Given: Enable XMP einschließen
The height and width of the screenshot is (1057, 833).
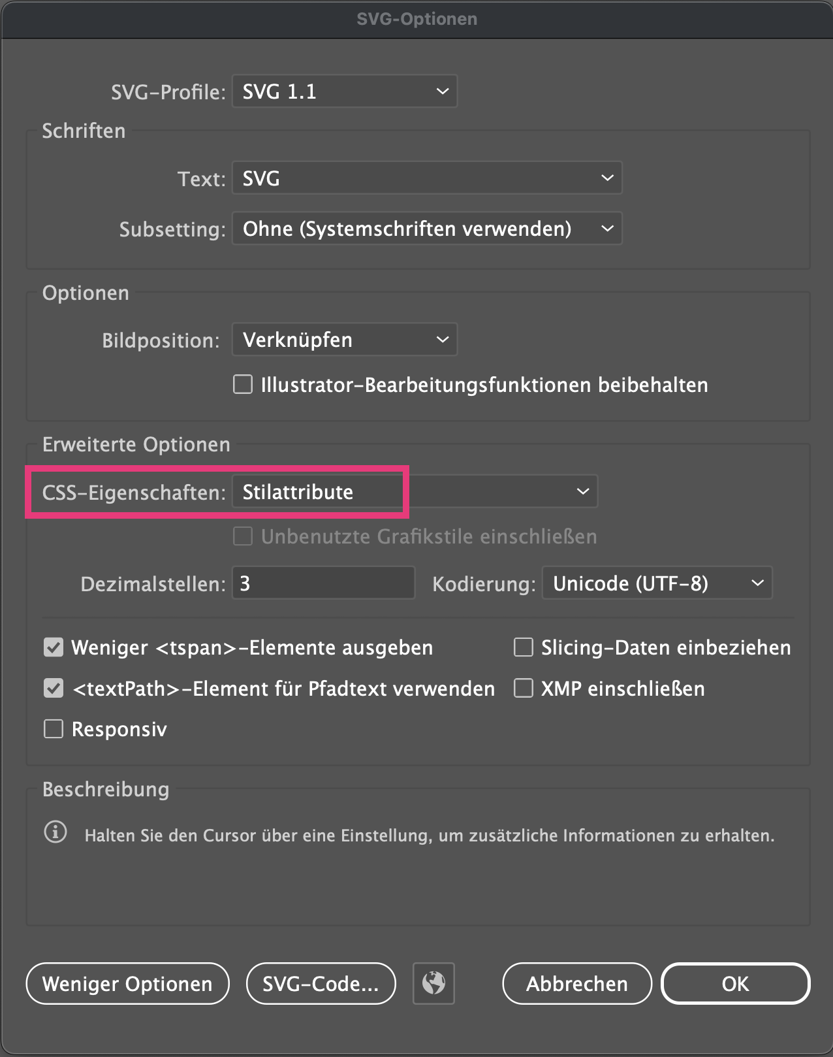Looking at the screenshot, I should pos(523,687).
